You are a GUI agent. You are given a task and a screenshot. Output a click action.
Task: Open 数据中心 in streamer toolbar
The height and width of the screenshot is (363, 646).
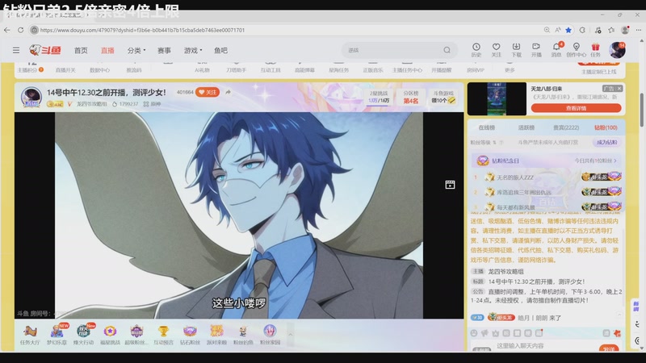[x=99, y=70]
